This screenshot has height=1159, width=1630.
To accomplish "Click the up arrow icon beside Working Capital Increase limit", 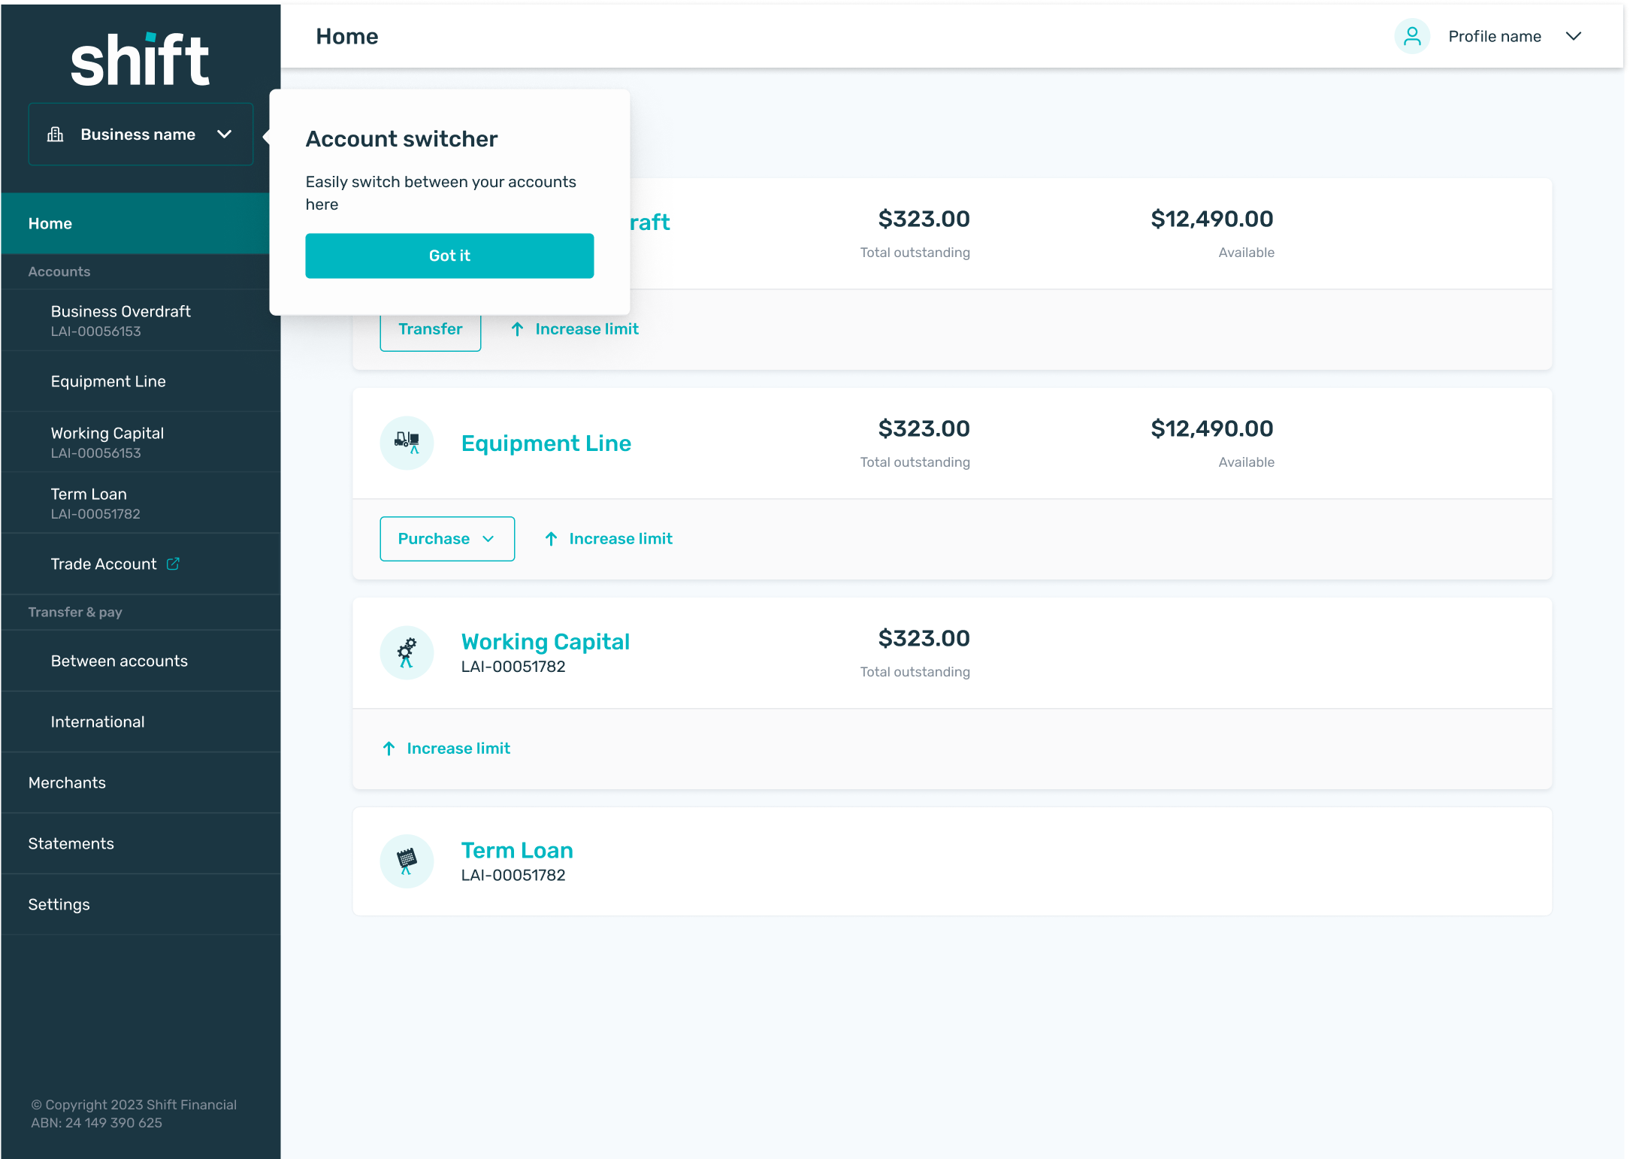I will tap(389, 749).
